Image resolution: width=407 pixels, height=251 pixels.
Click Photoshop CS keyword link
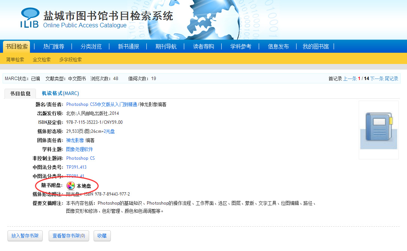81,158
